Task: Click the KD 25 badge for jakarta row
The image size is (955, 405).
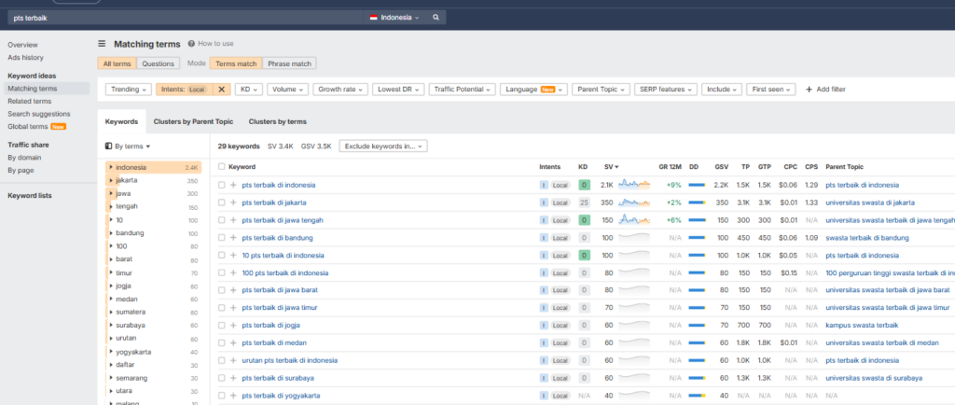Action: 584,202
